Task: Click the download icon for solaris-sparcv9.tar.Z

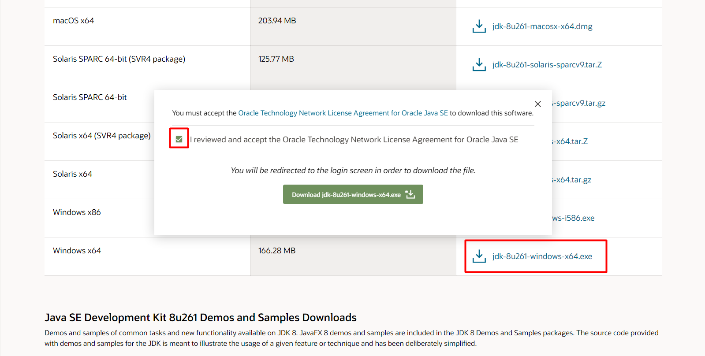Action: tap(479, 65)
